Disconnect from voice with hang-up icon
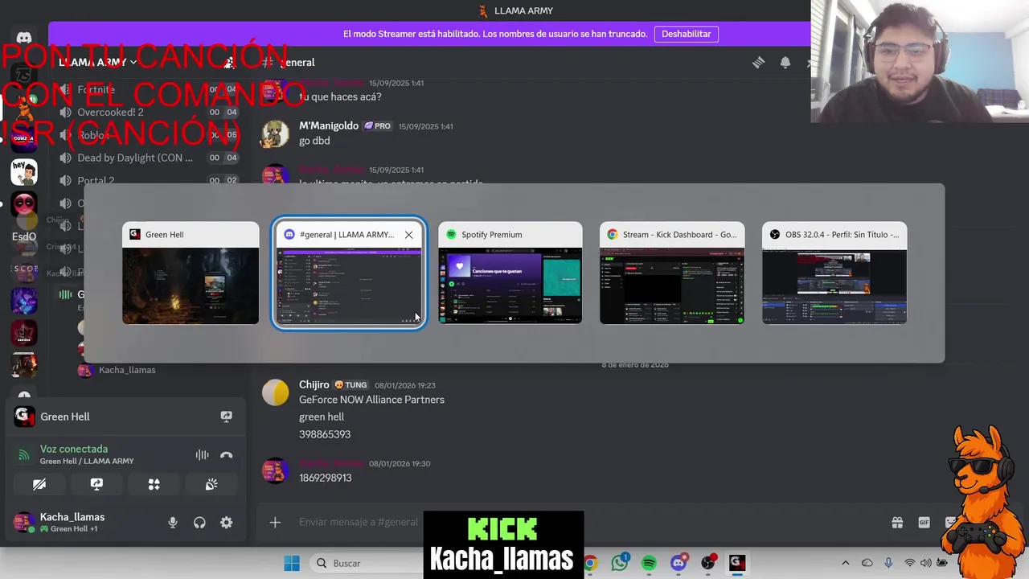Image resolution: width=1029 pixels, height=579 pixels. [x=227, y=455]
